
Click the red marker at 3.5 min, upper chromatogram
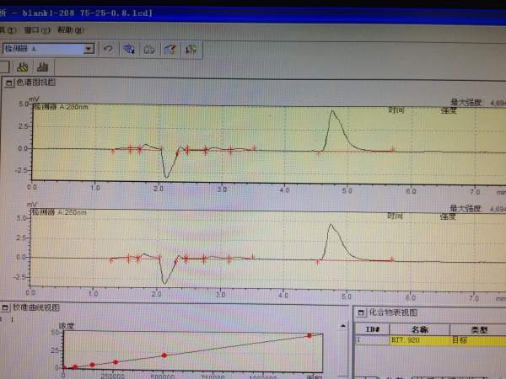[254, 148]
